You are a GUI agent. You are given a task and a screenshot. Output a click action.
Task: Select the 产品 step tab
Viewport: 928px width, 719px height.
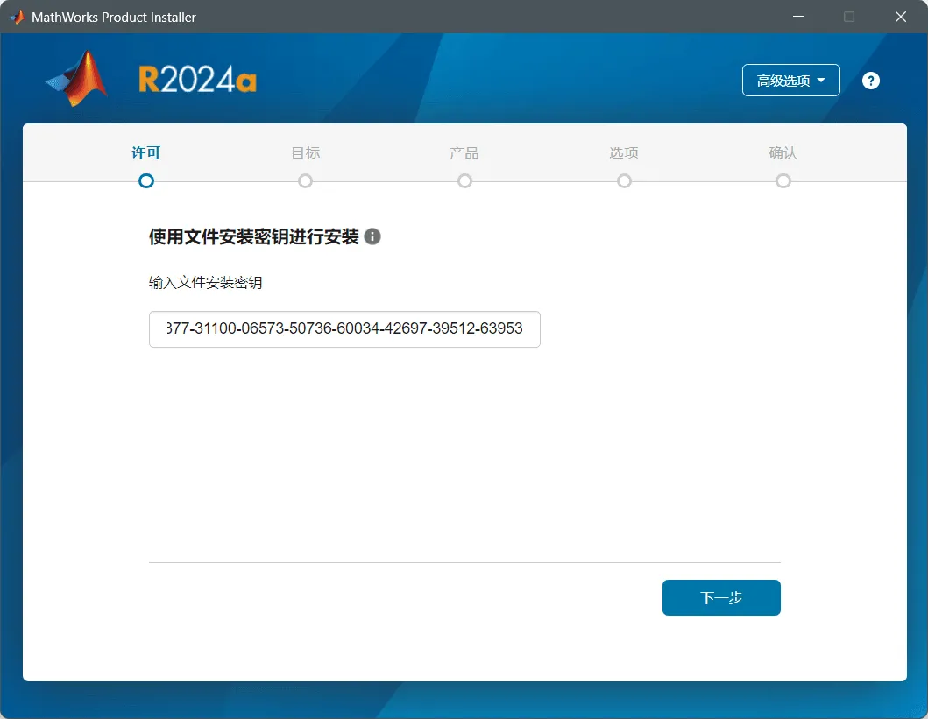[464, 153]
